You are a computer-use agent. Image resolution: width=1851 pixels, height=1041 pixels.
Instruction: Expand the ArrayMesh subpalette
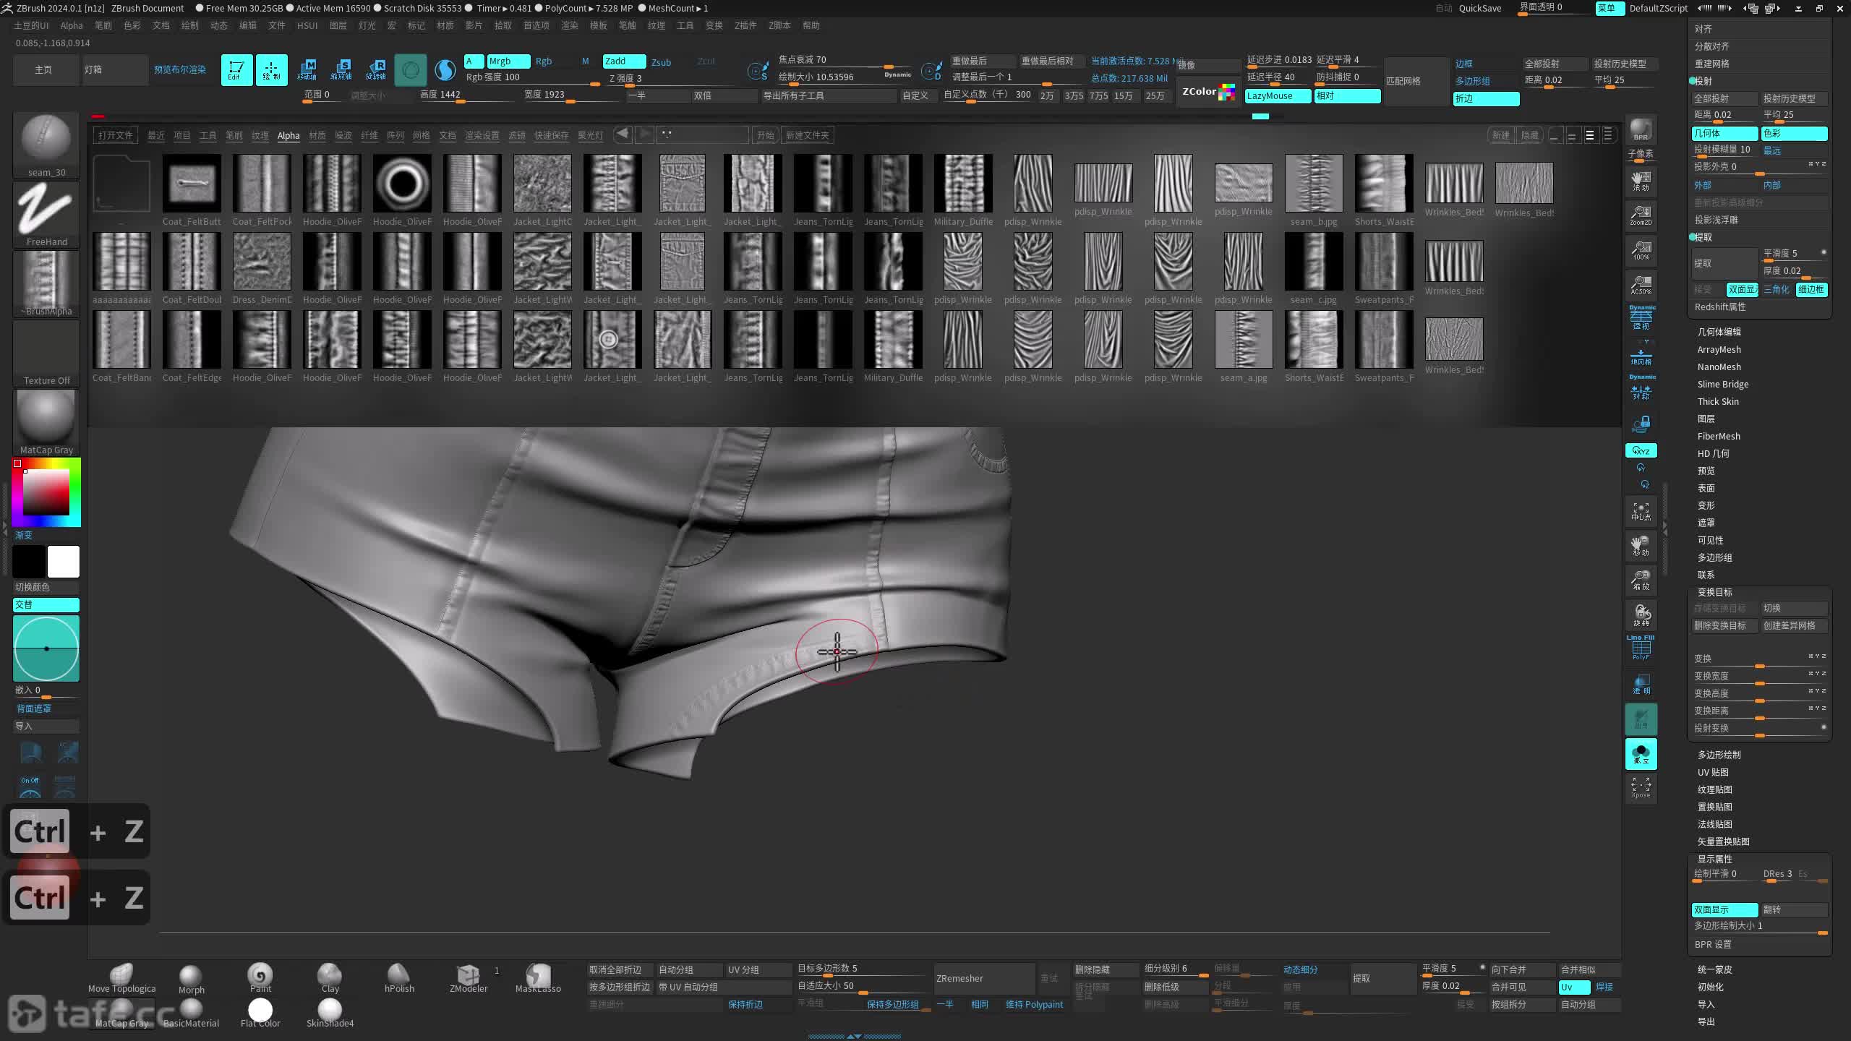point(1719,350)
